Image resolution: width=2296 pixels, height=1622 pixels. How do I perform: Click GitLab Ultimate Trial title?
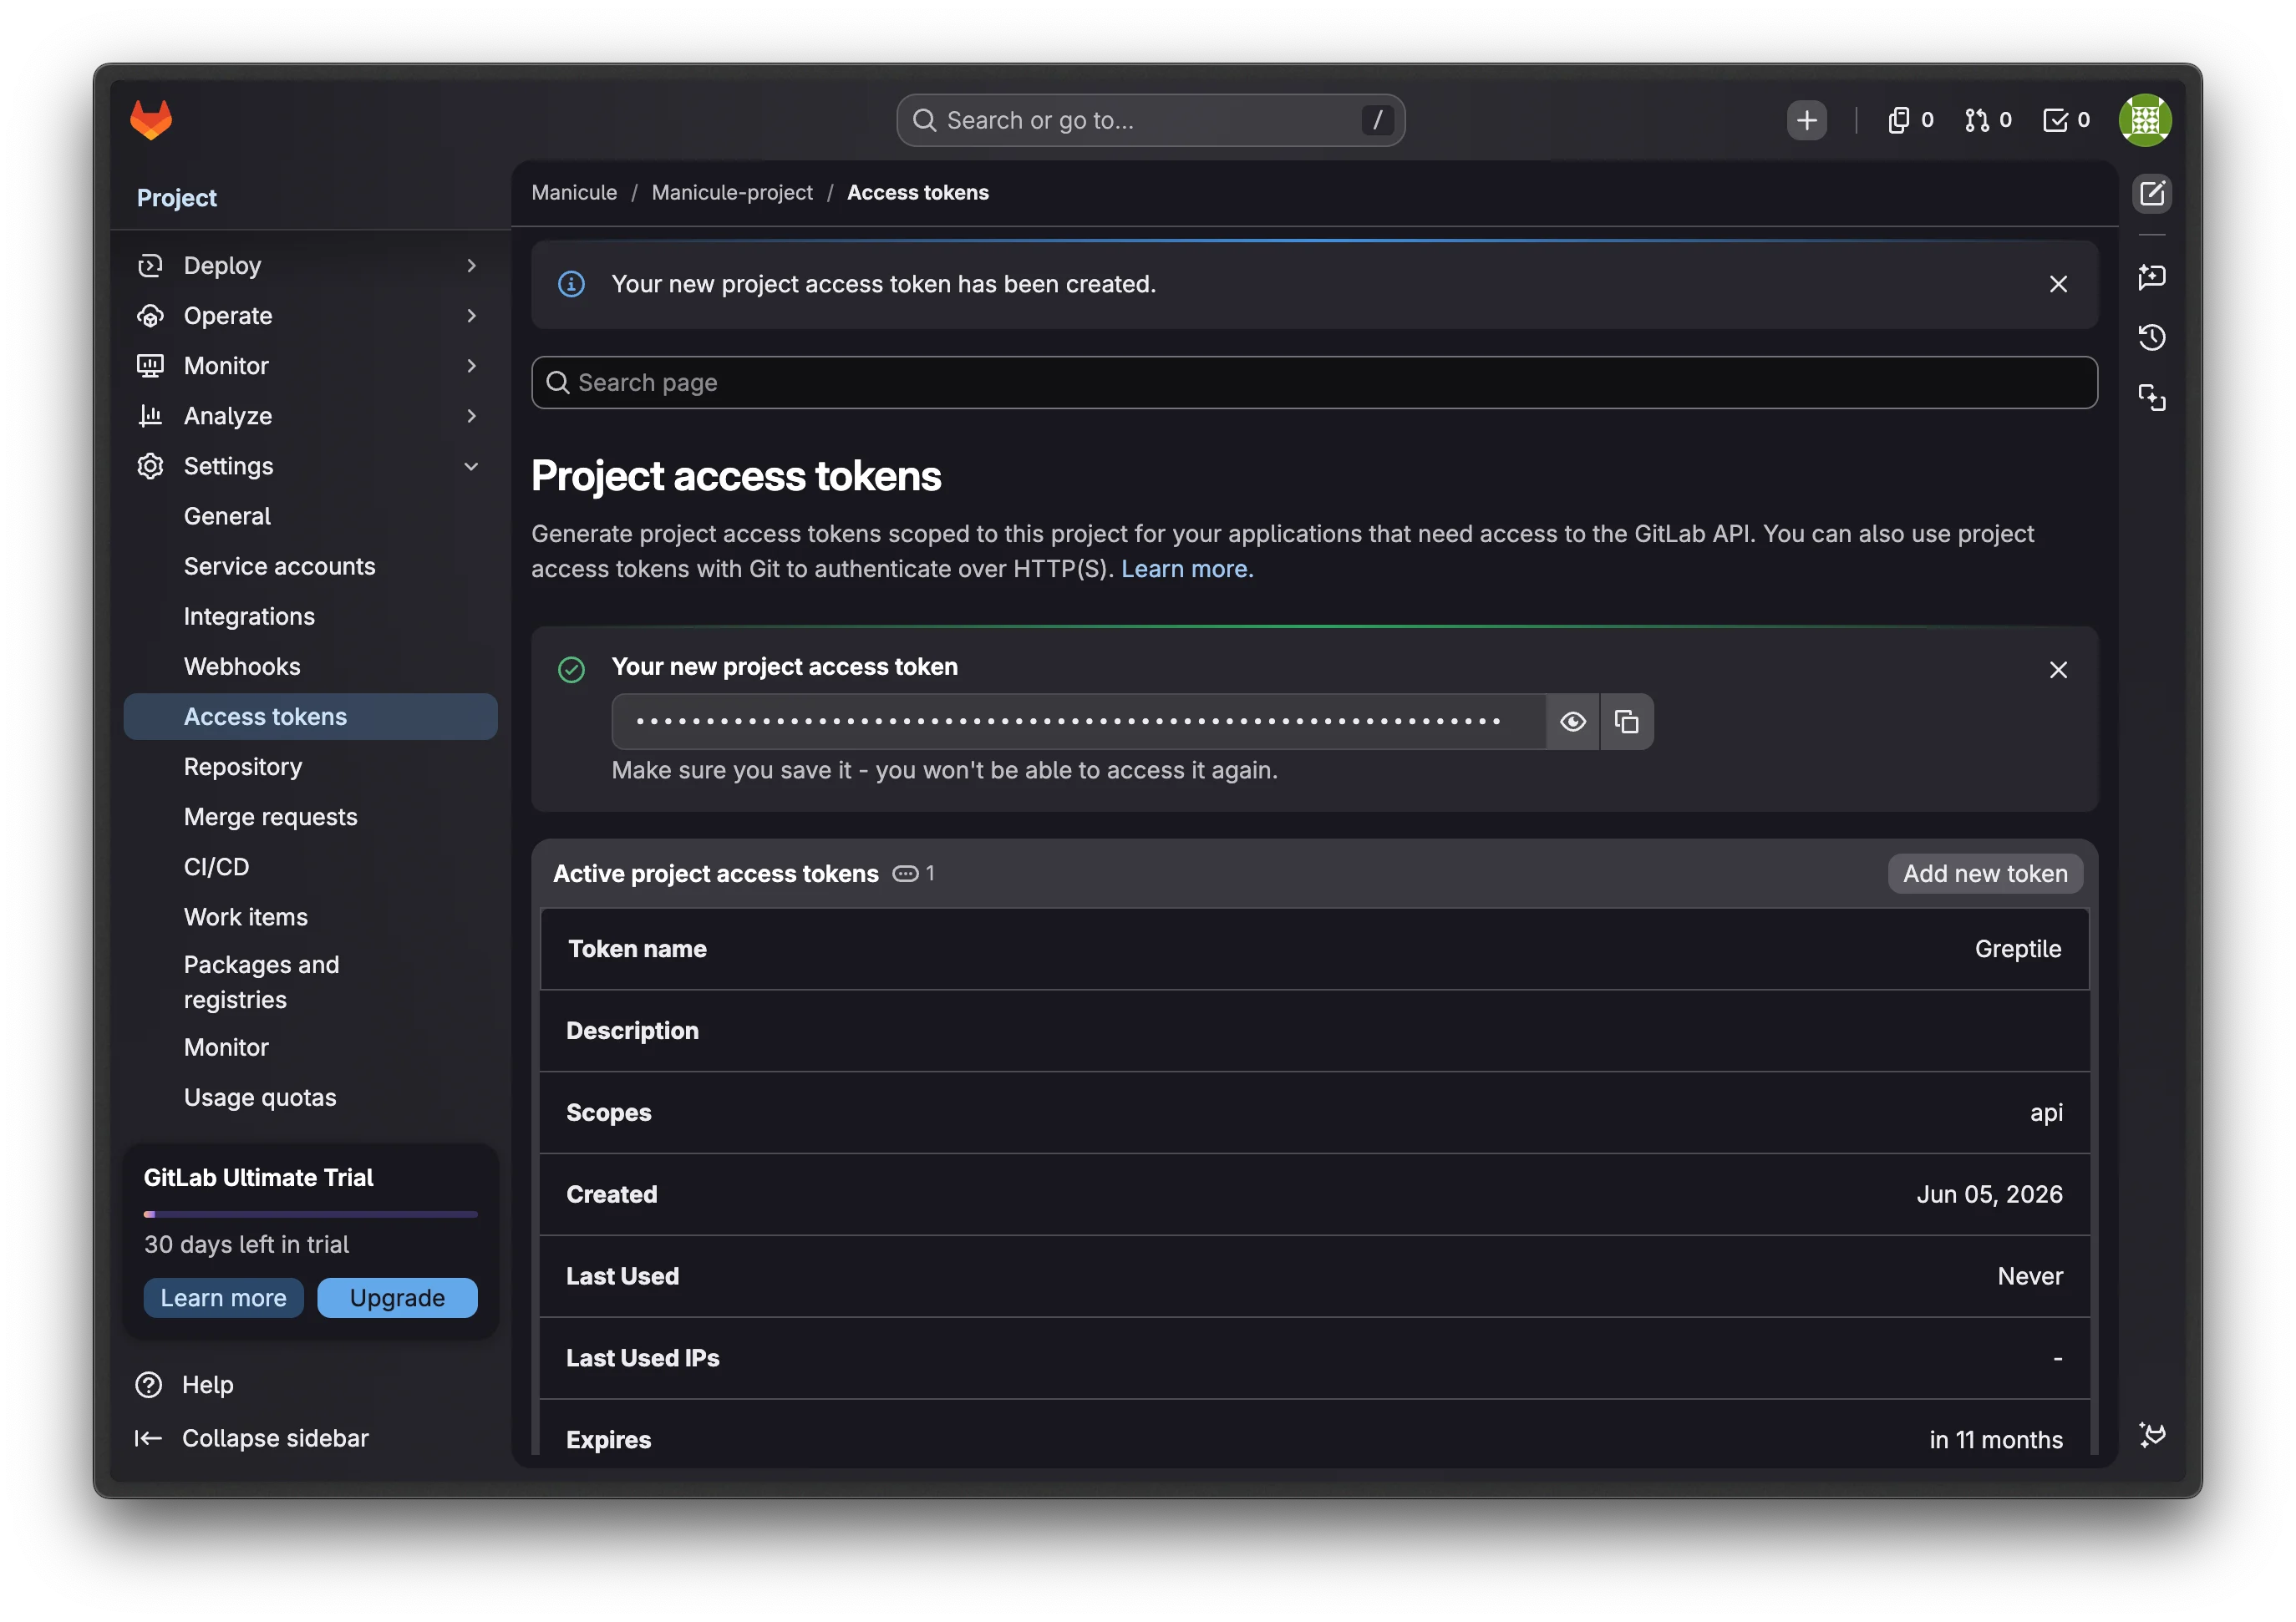tap(258, 1178)
